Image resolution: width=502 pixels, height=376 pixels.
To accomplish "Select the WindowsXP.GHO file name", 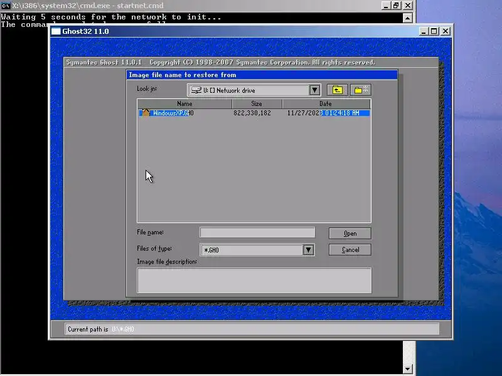I will [173, 113].
